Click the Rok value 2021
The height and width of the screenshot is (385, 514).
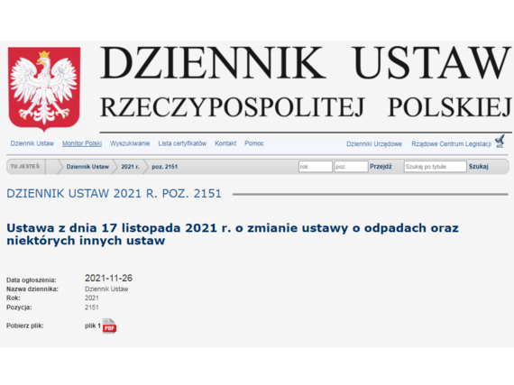(92, 298)
